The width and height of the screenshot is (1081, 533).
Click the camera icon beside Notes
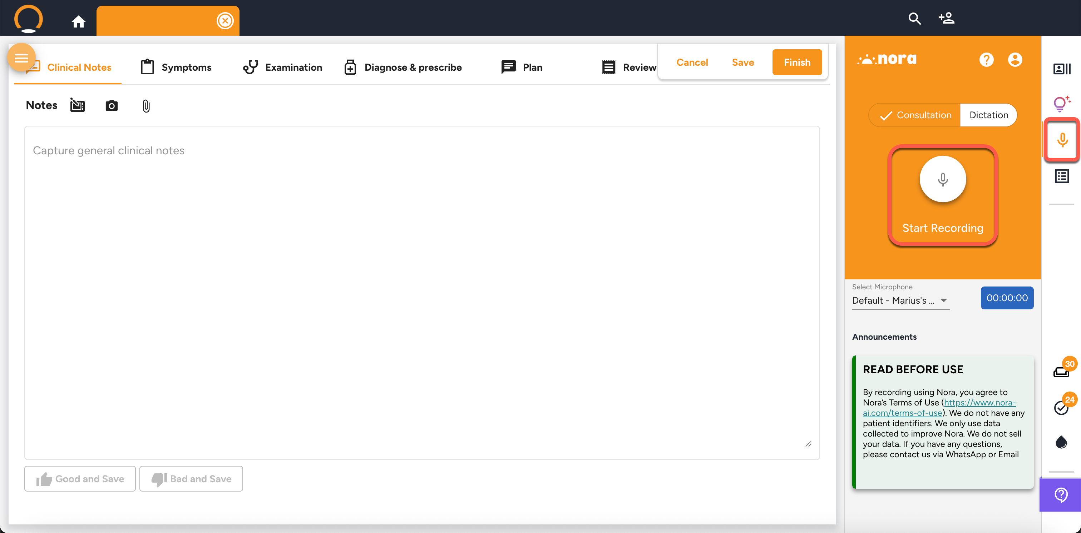tap(111, 105)
